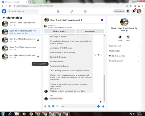
Task: Open the Facebook logo home link
Action: coord(4,11)
